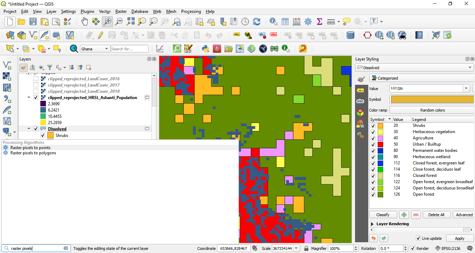Click the New Spatial Bookmark clock icon

pyautogui.click(x=245, y=22)
